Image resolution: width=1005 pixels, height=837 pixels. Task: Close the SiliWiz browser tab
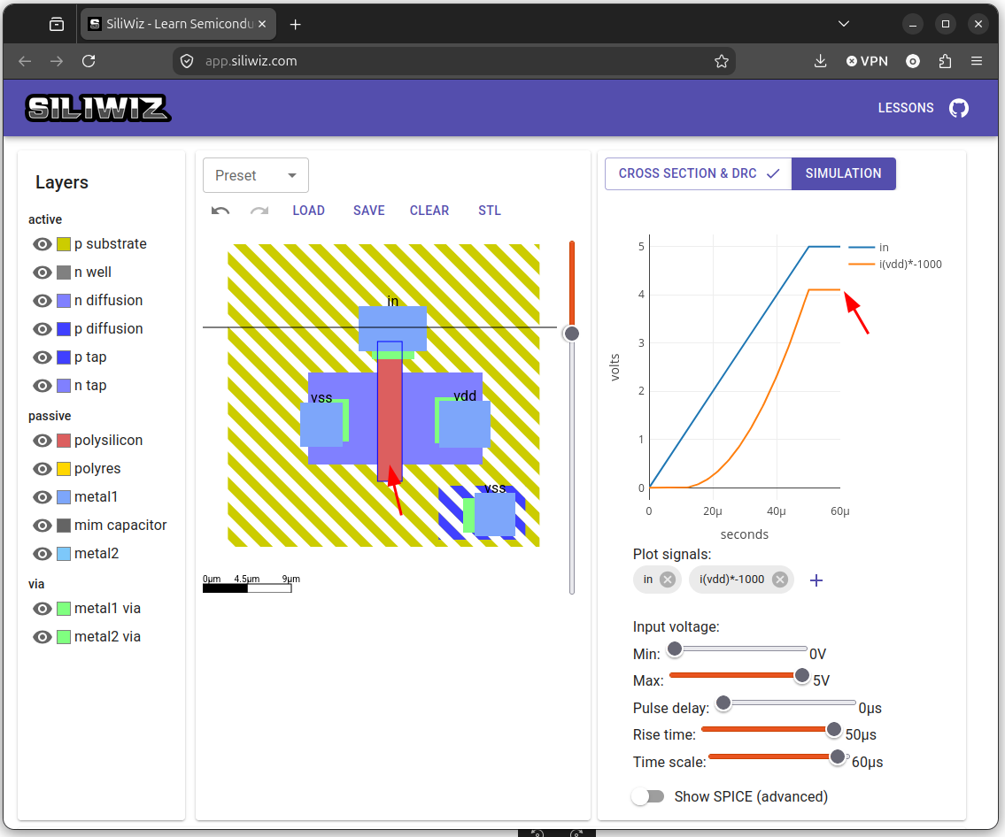tap(262, 24)
